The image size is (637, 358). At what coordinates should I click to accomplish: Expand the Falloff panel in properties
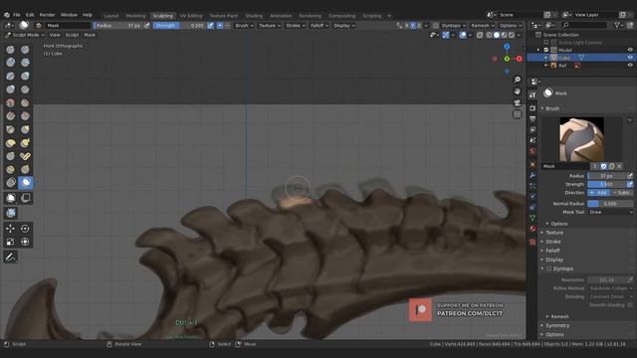tap(552, 251)
